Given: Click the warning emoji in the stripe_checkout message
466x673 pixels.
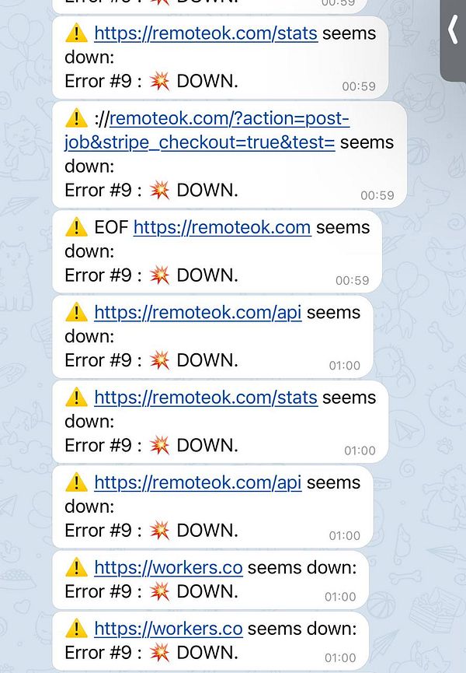Looking at the screenshot, I should 76,118.
